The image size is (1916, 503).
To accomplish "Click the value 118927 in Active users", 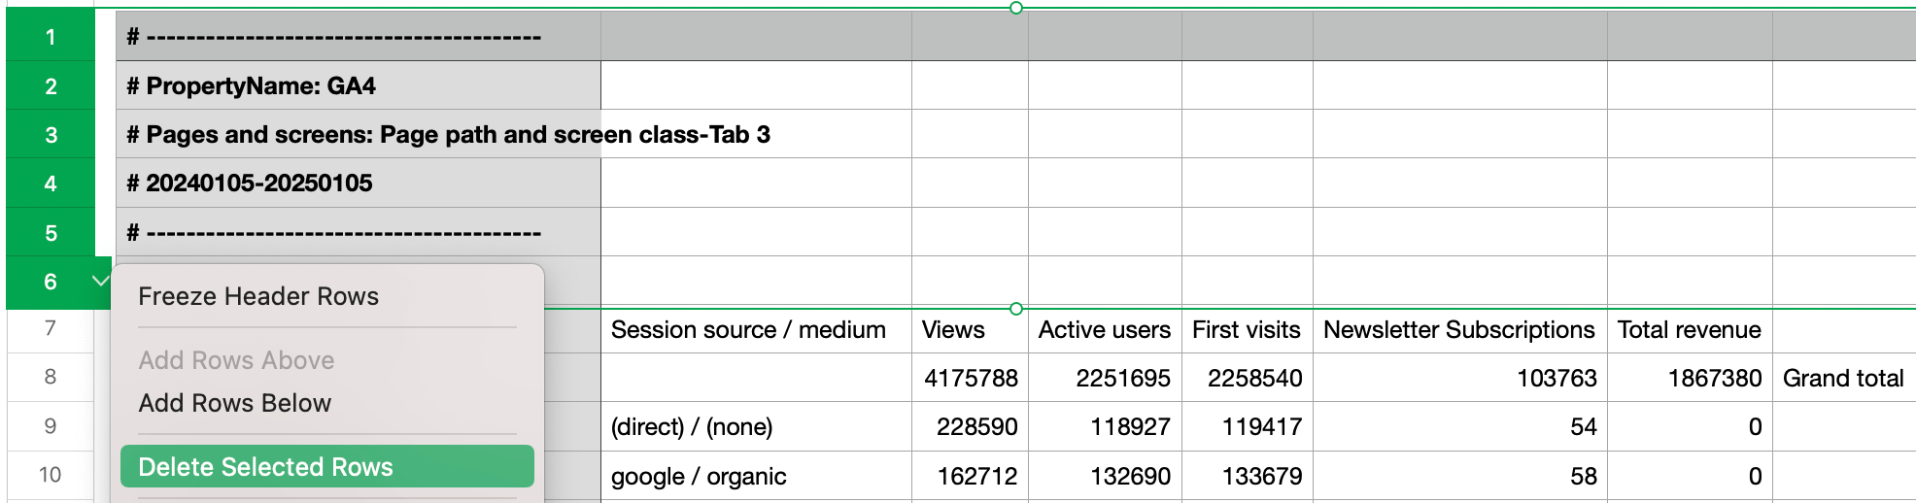I will coord(1105,426).
